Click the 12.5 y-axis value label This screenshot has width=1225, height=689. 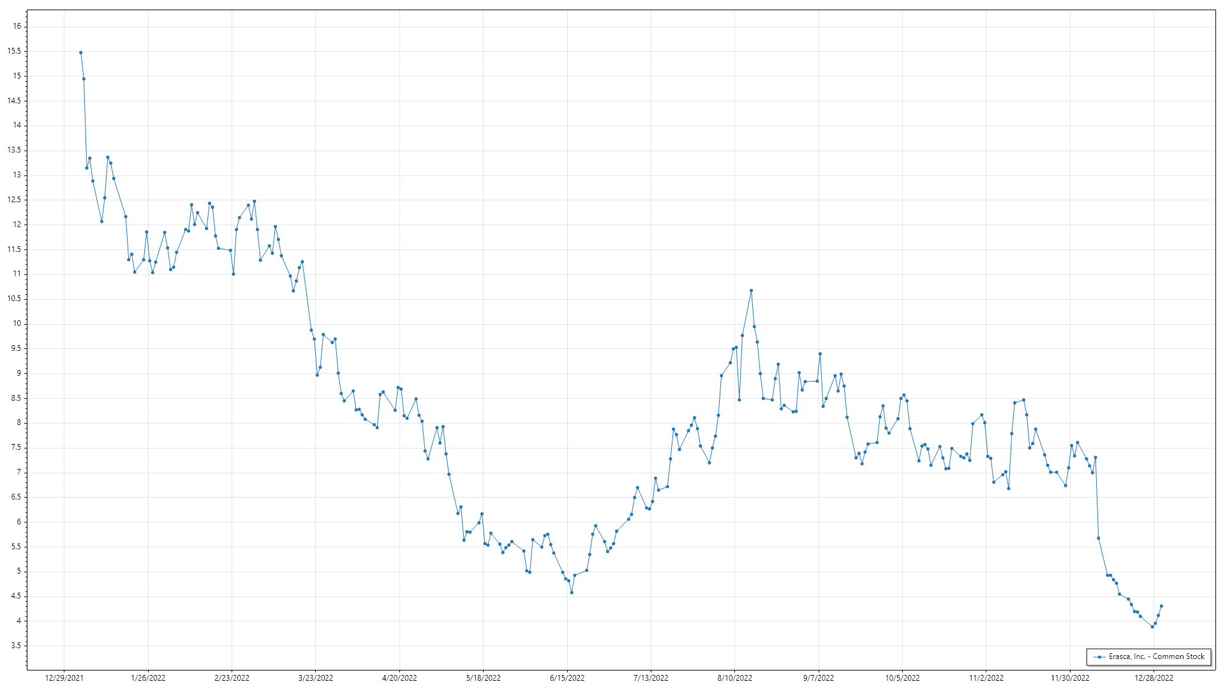click(14, 200)
